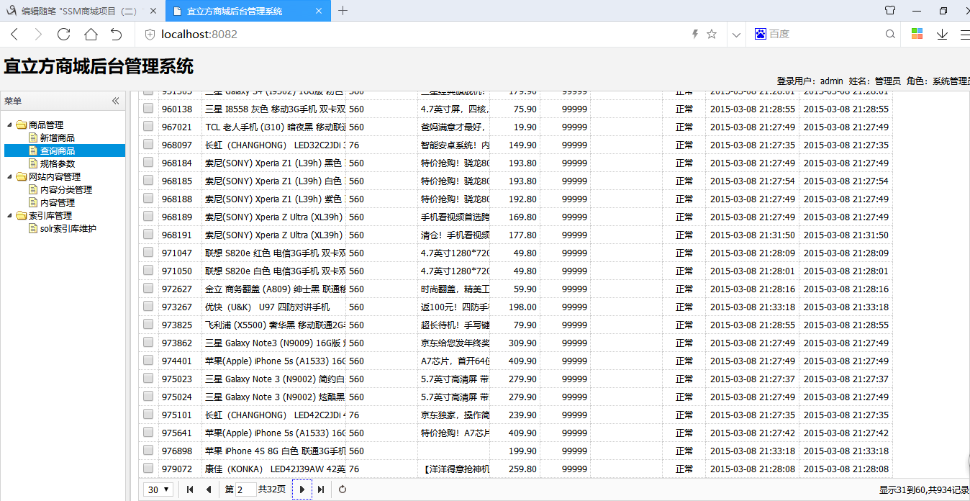Click the 975024 item ID cell

[180, 397]
